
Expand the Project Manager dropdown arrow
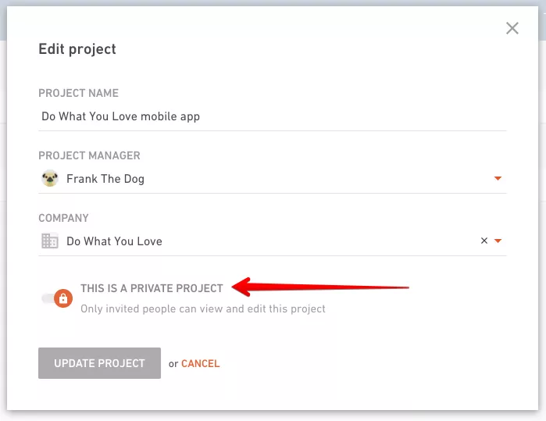498,178
